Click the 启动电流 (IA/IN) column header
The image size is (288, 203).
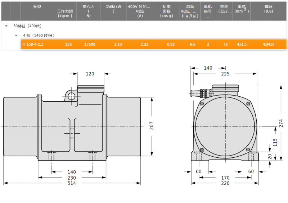(x=190, y=11)
